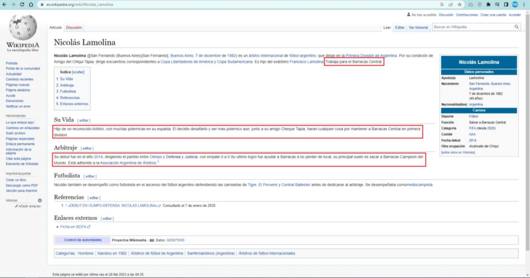Open the Francisco Lamolina link

(306, 62)
